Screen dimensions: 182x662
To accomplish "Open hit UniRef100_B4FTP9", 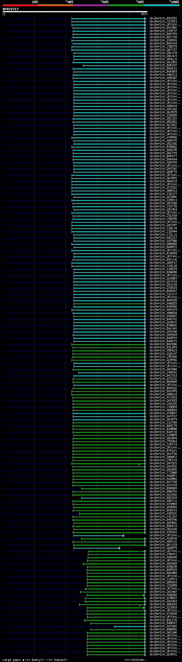I will pyautogui.click(x=163, y=34).
